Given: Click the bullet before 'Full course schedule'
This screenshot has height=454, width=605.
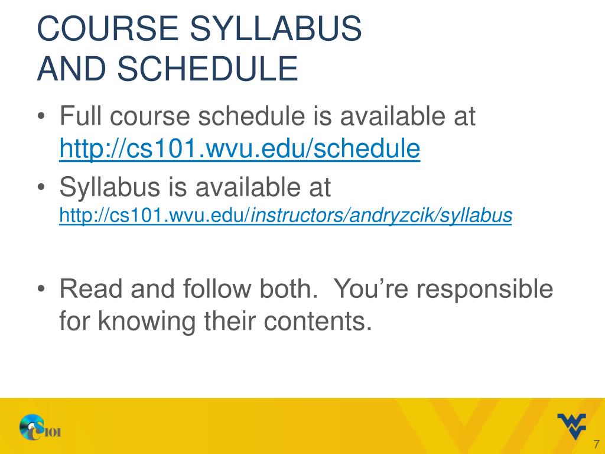Looking at the screenshot, I should 42,116.
